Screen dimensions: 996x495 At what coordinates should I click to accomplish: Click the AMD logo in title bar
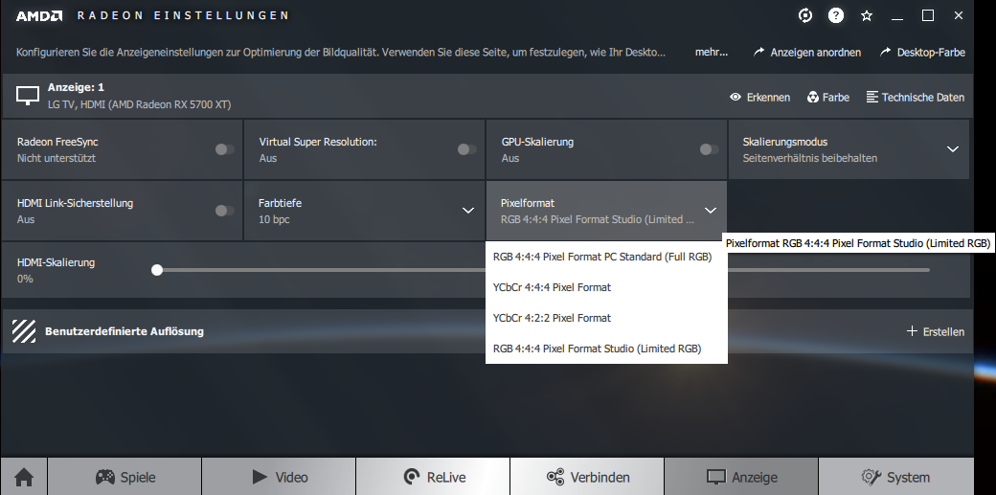(x=38, y=16)
